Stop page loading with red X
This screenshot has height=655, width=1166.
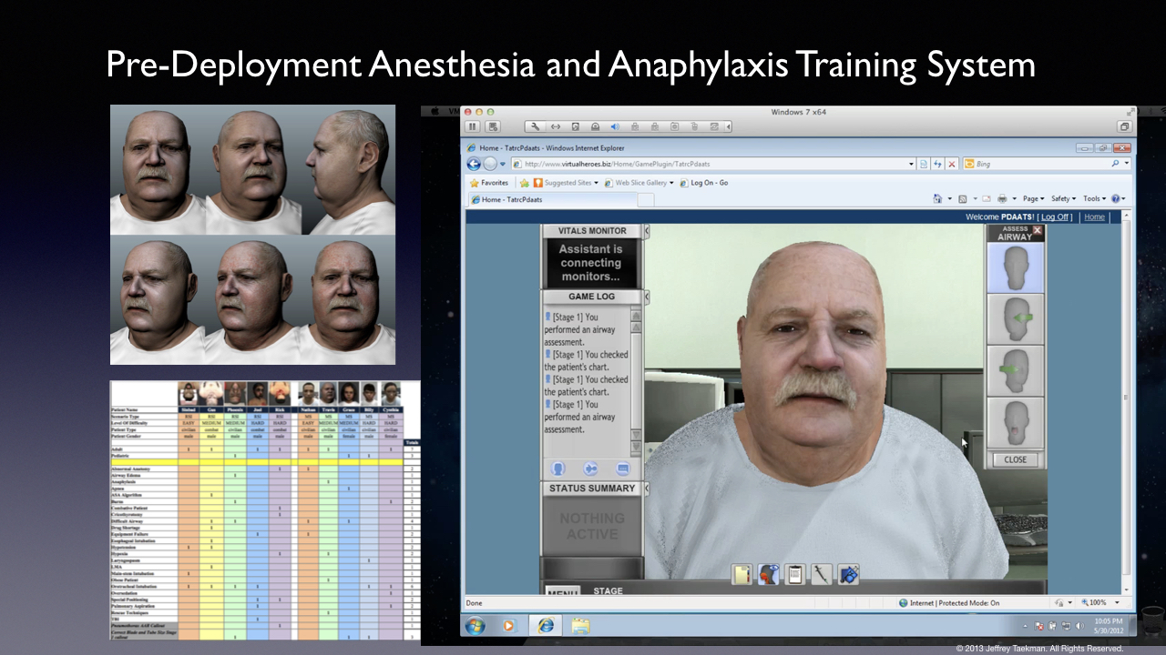click(952, 164)
